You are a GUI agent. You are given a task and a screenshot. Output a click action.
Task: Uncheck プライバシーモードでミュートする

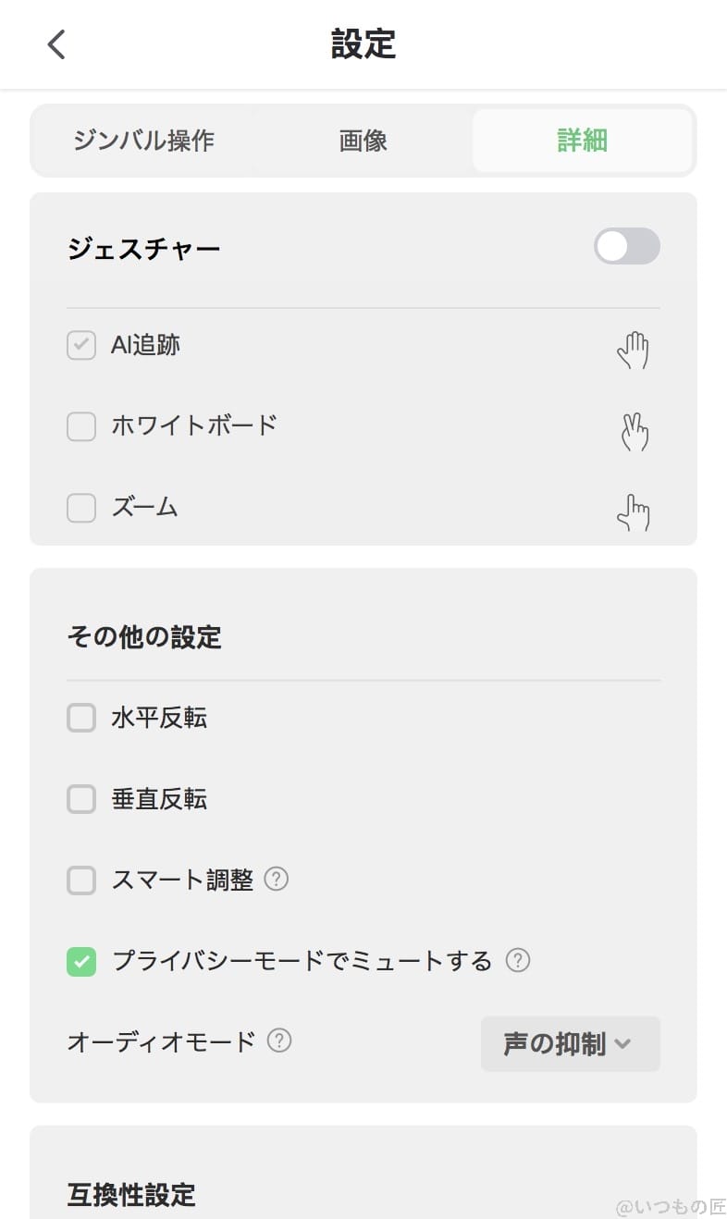tap(81, 962)
